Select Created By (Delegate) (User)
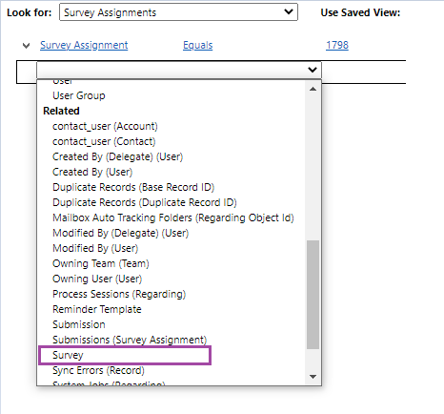The height and width of the screenshot is (414, 444). click(117, 156)
